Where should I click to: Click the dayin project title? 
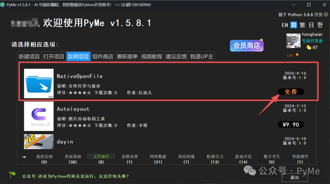(65, 142)
